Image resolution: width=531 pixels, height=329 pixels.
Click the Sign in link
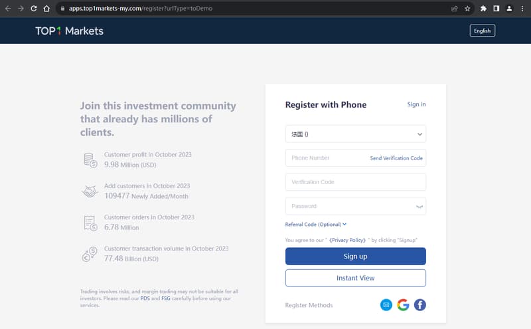point(416,104)
